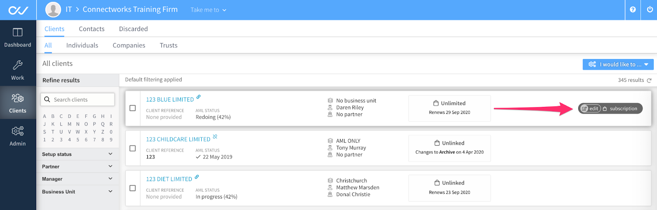Click the refresh icon beside 345 results
Screen dimensions: 657x210
649,80
